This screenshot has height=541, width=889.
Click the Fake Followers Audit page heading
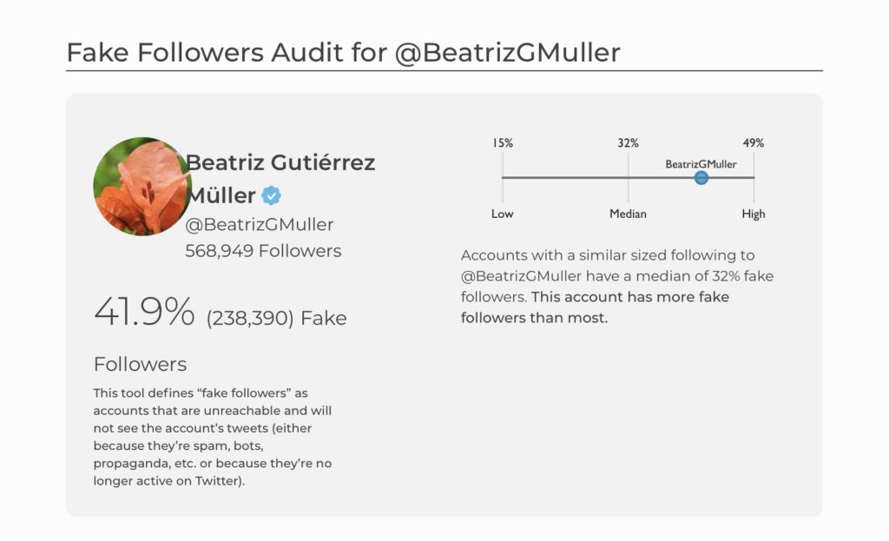tap(344, 53)
